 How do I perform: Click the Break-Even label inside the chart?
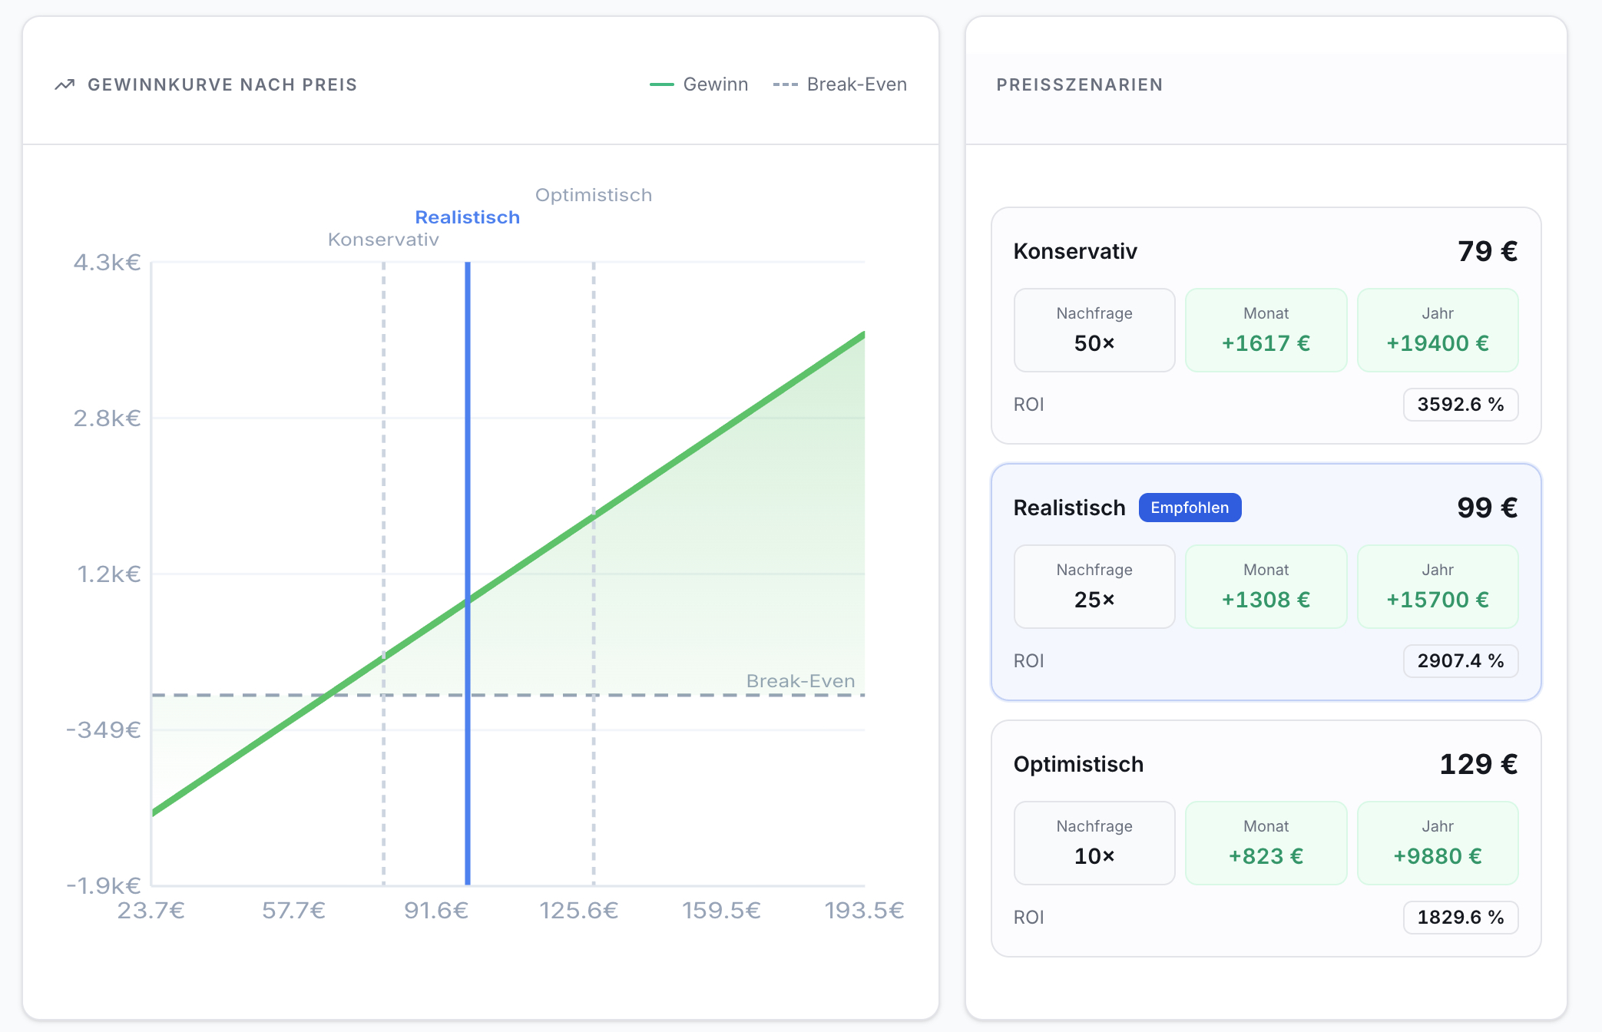800,681
